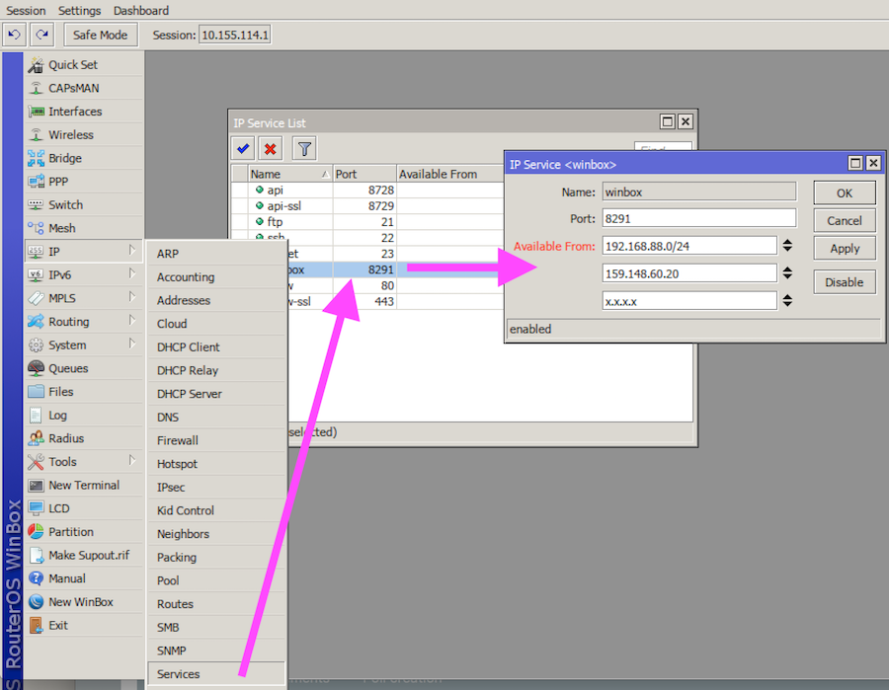Open New Terminal from the sidebar
889x690 pixels.
pyautogui.click(x=83, y=486)
